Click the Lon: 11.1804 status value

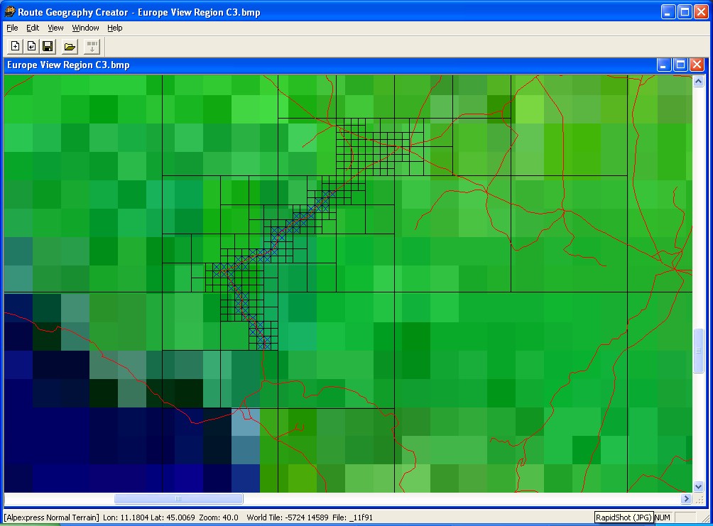(x=126, y=517)
